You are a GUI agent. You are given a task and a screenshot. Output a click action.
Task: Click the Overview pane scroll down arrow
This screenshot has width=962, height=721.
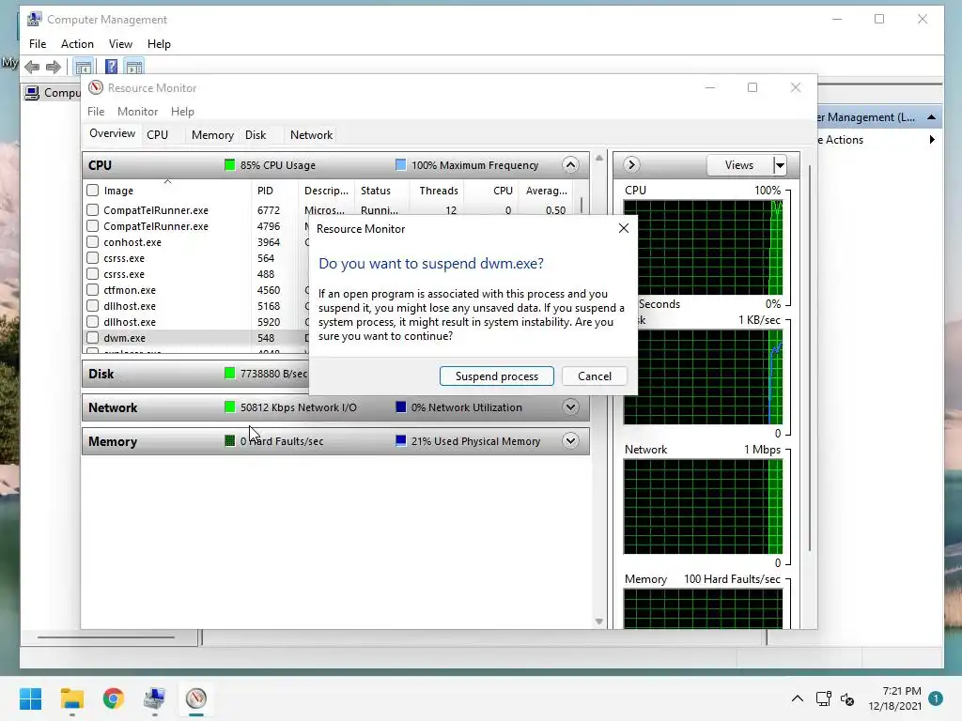(x=599, y=621)
